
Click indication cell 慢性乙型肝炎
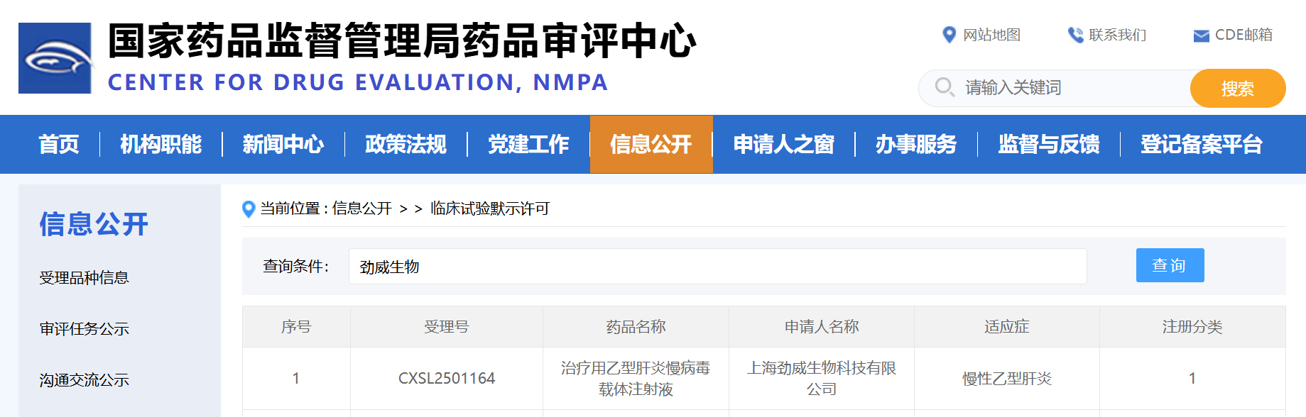(1007, 379)
